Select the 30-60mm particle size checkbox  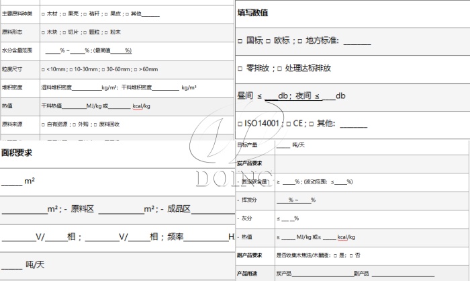tap(103, 70)
